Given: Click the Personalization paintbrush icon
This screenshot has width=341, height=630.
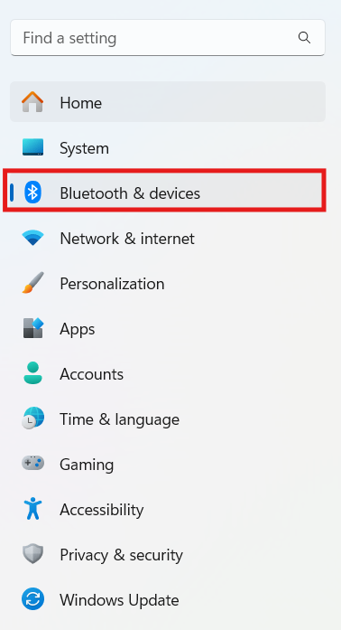Looking at the screenshot, I should 32,283.
